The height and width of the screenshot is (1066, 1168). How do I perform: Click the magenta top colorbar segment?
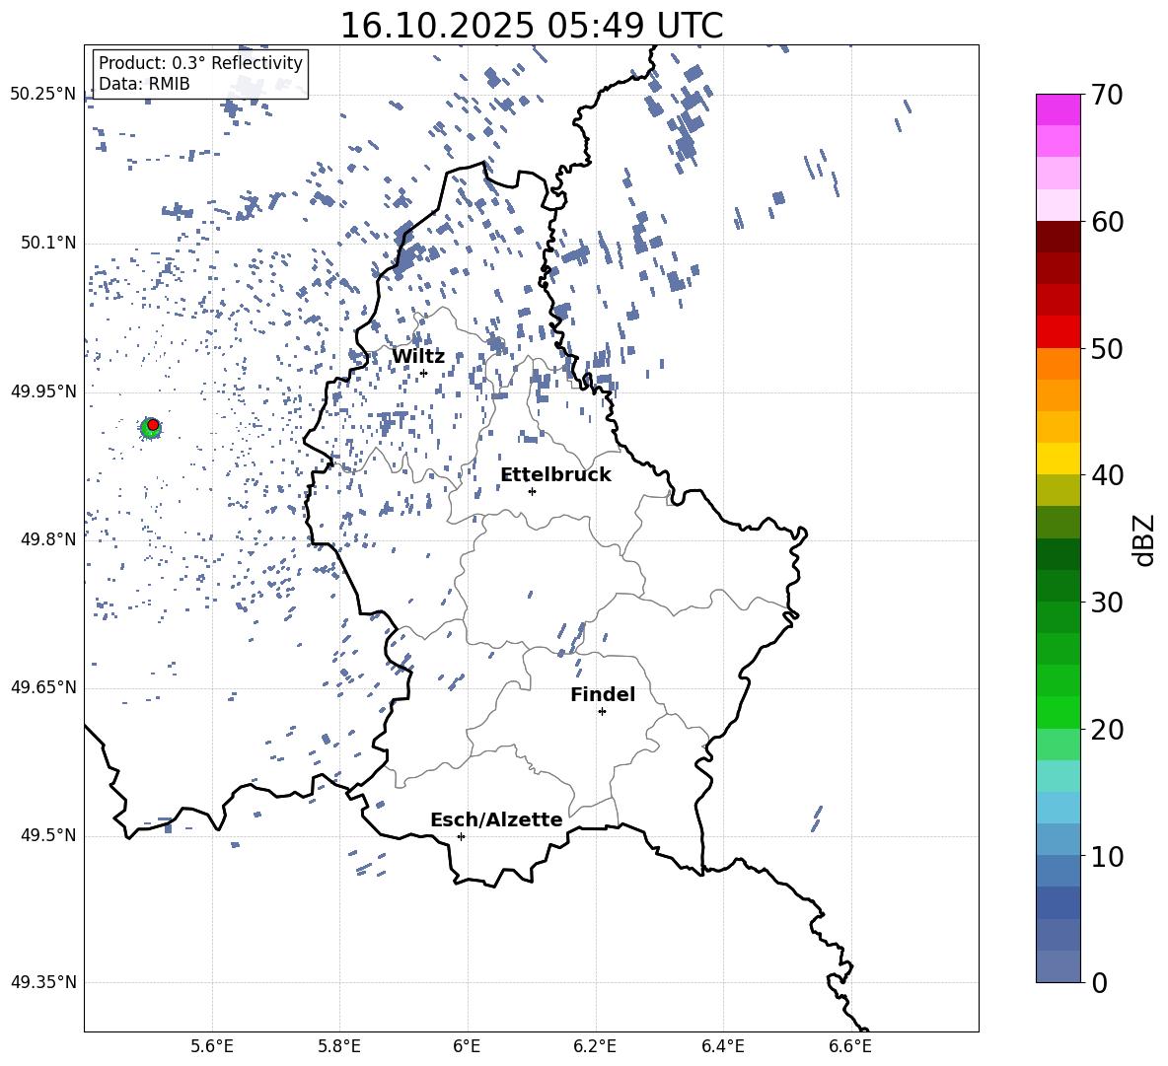pyautogui.click(x=1058, y=110)
